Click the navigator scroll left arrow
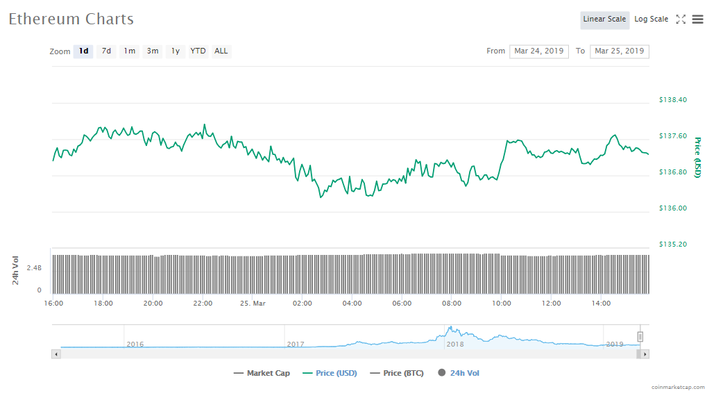Image resolution: width=716 pixels, height=398 pixels. 56,354
